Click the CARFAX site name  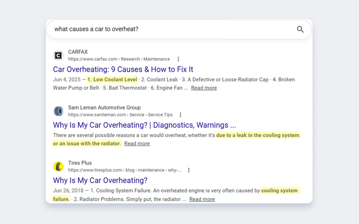78,52
